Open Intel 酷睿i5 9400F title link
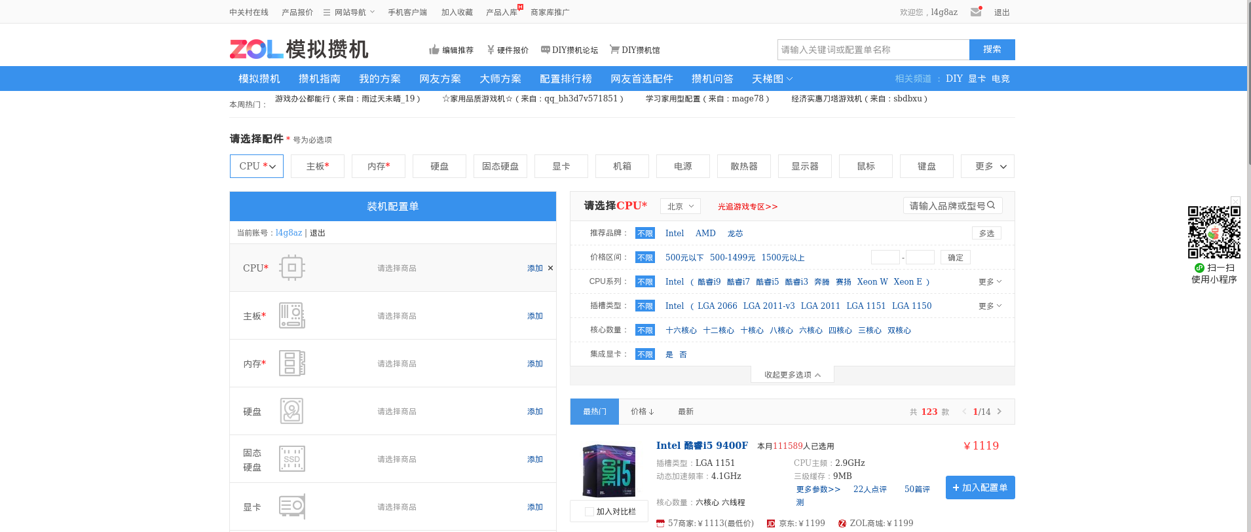Image resolution: width=1251 pixels, height=532 pixels. [702, 446]
